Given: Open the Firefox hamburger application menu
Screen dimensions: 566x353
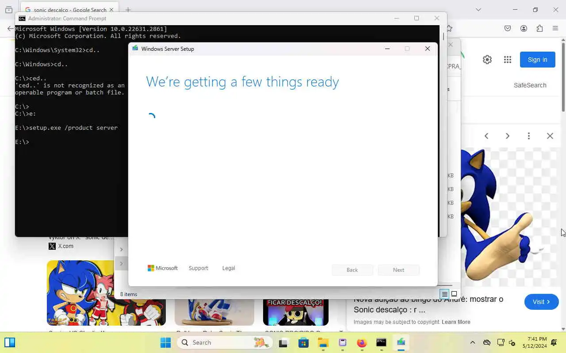Looking at the screenshot, I should [x=555, y=28].
